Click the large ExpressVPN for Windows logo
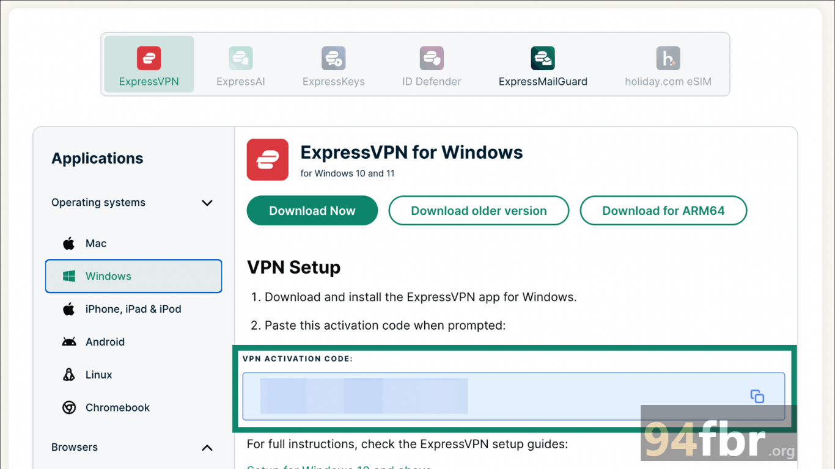Viewport: 835px width, 469px height. pos(268,159)
